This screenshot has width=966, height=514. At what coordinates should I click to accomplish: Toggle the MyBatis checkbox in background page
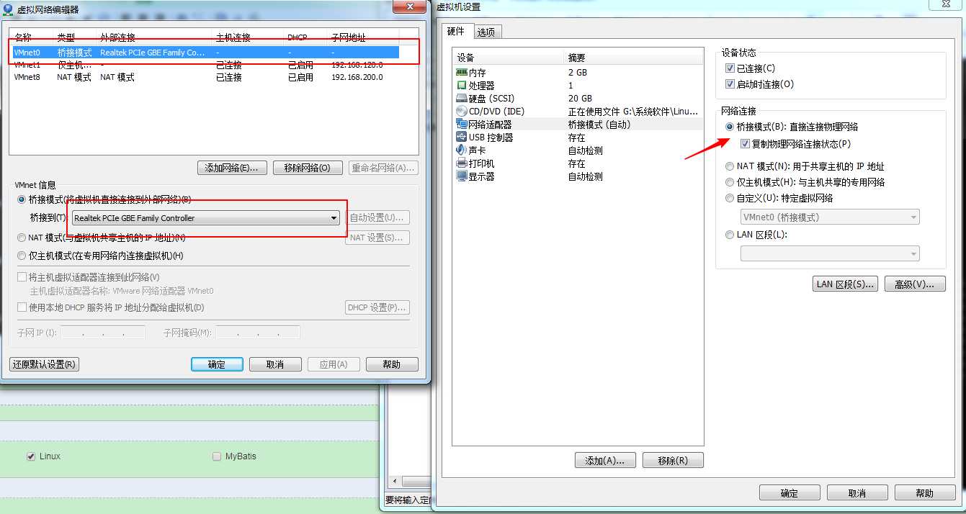pyautogui.click(x=217, y=456)
